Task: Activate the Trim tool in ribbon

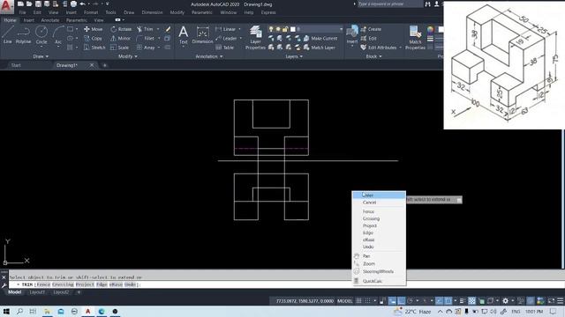Action: [x=145, y=29]
